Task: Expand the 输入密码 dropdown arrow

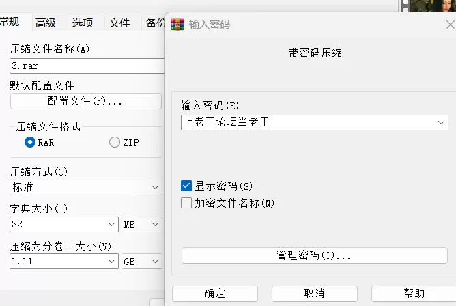Action: [442, 122]
